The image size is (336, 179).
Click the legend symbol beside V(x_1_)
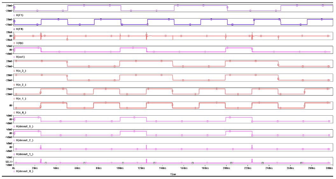pos(14,98)
